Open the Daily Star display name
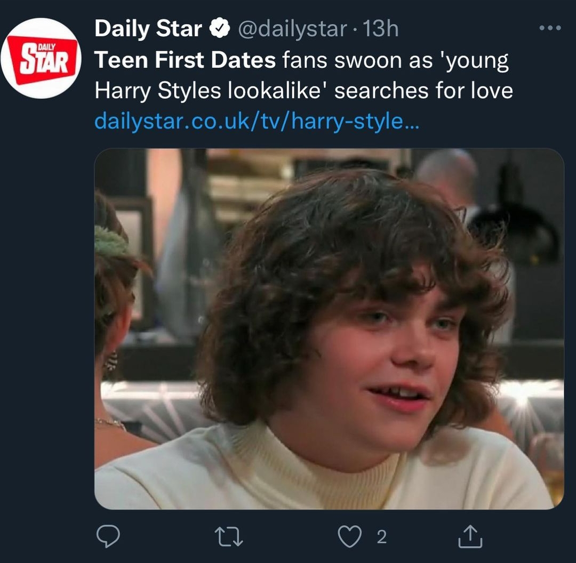576x563 pixels. click(148, 29)
